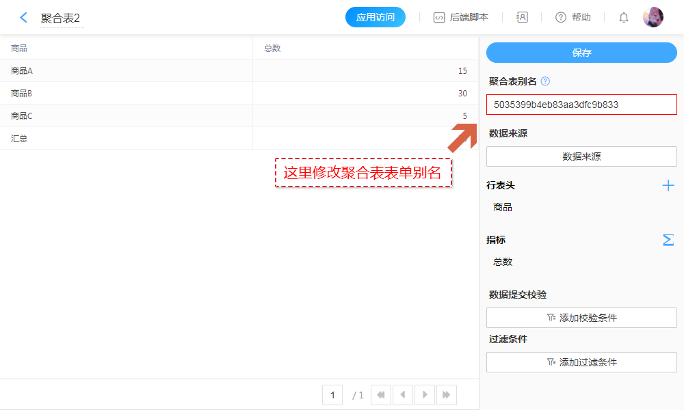This screenshot has height=410, width=684.
Task: Click the 应用访问 button
Action: click(x=376, y=18)
